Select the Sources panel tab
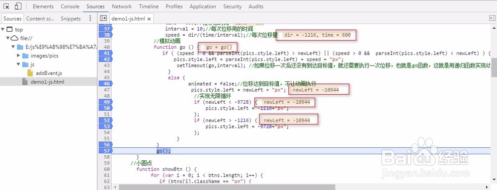The height and width of the screenshot is (190, 497). coord(95,6)
